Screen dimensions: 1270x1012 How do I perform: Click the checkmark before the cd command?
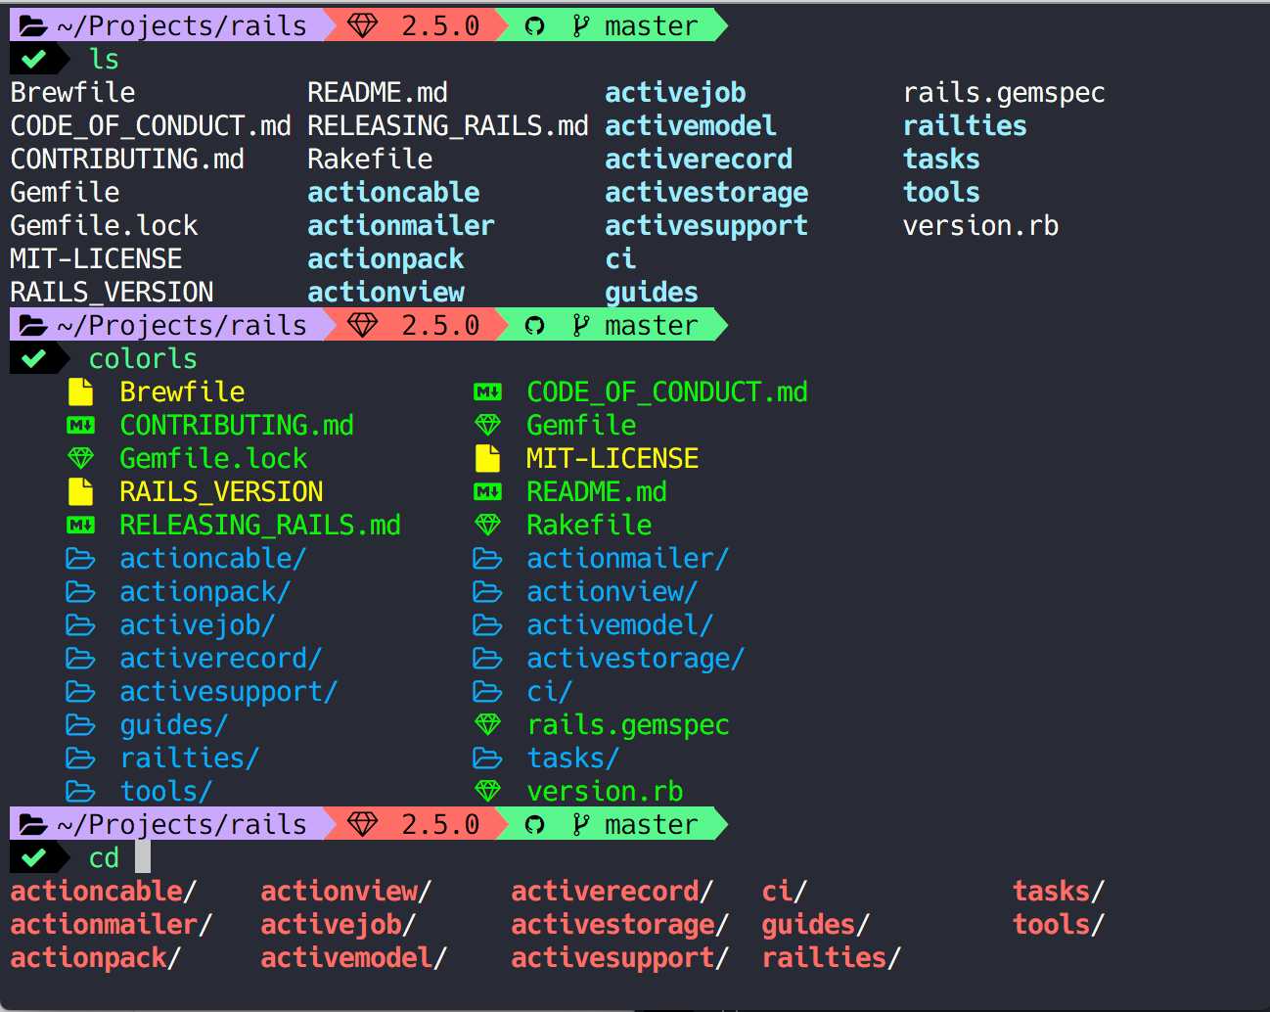[x=34, y=858]
